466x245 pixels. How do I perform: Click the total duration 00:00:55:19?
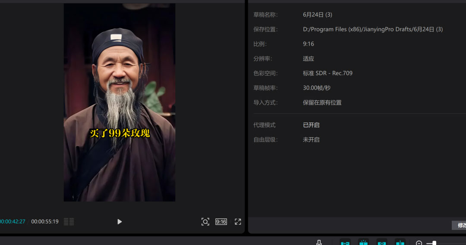tap(45, 222)
